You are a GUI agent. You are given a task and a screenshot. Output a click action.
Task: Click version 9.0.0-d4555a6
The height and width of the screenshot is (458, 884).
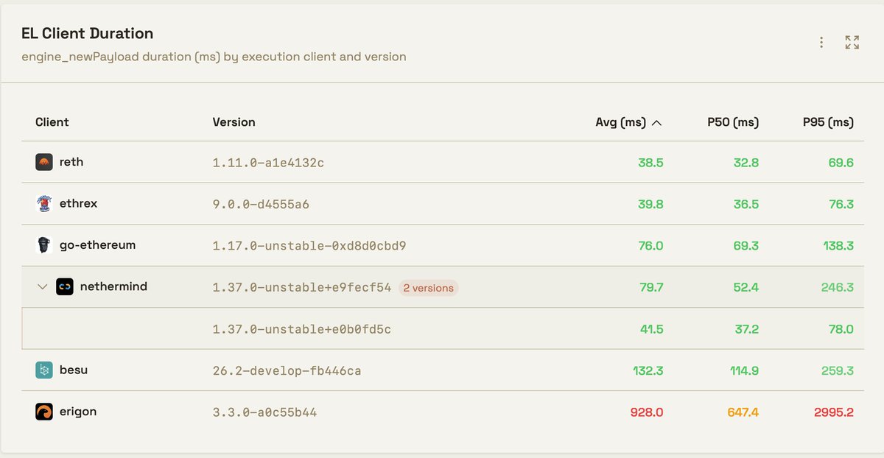[x=261, y=204]
